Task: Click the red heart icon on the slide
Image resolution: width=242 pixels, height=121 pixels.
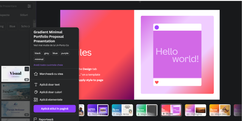Action: point(157,82)
